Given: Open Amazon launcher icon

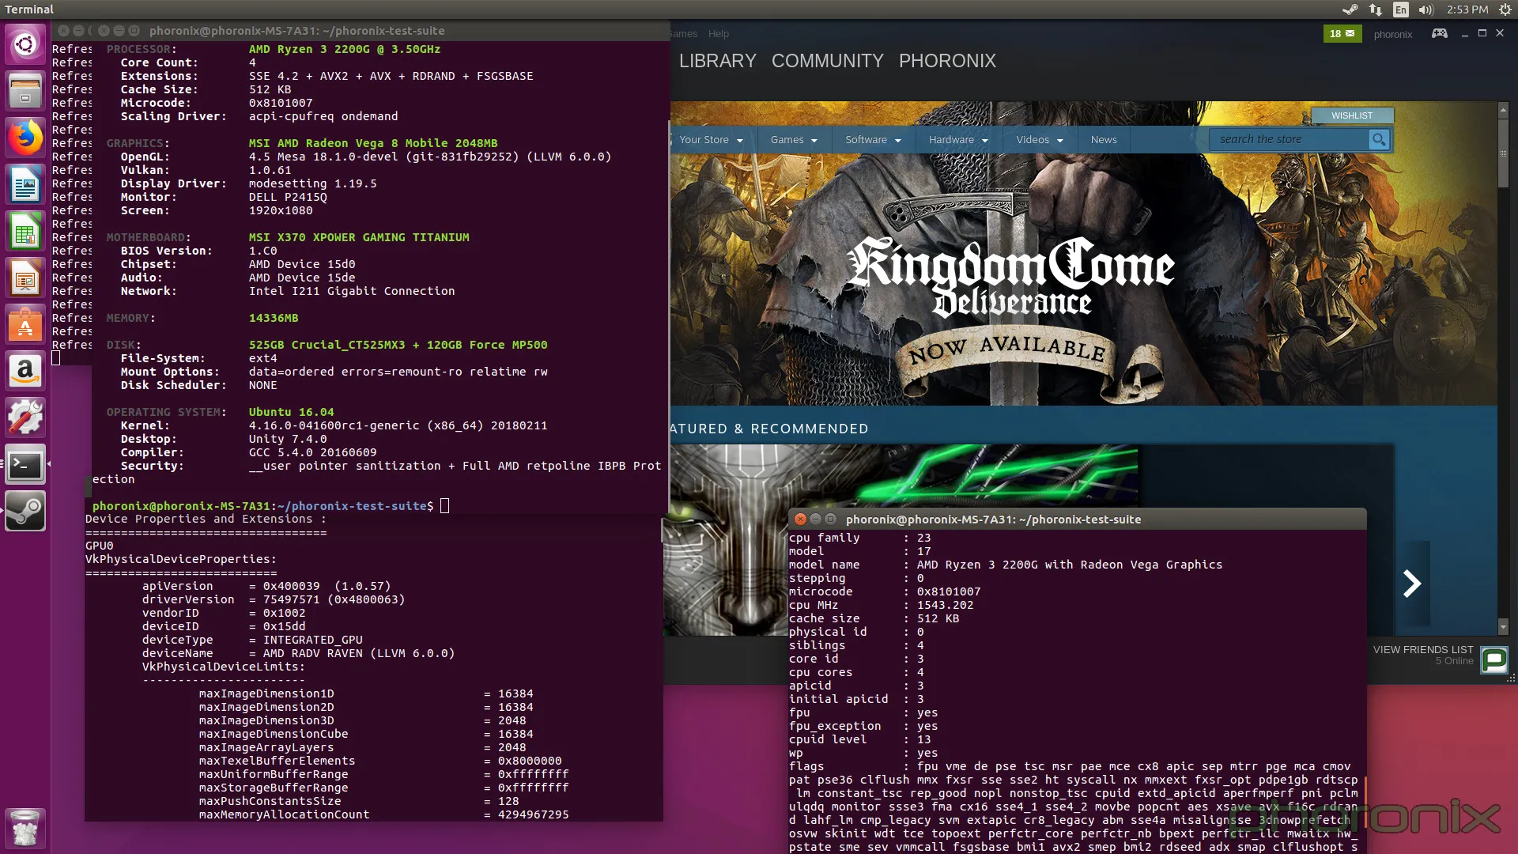Looking at the screenshot, I should pyautogui.click(x=25, y=371).
